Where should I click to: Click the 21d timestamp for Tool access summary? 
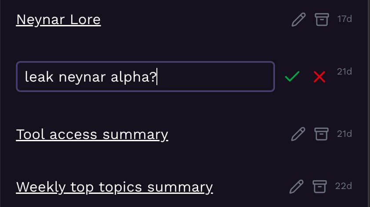(x=345, y=134)
